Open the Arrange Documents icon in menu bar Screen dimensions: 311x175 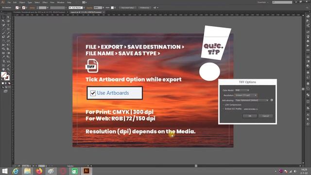[84, 2]
